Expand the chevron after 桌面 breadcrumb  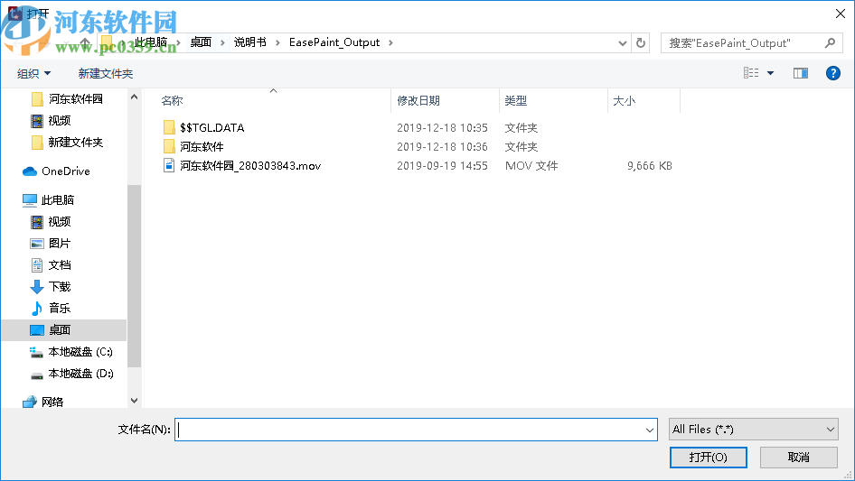point(222,42)
